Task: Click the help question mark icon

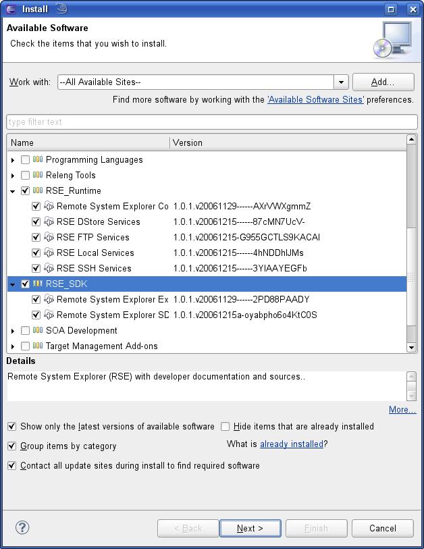Action: pyautogui.click(x=22, y=527)
